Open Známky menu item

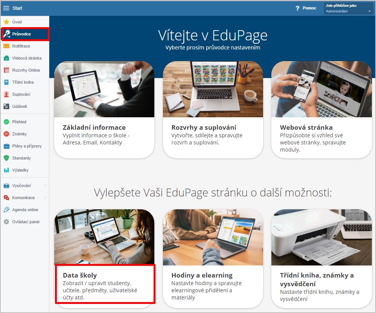[20, 134]
